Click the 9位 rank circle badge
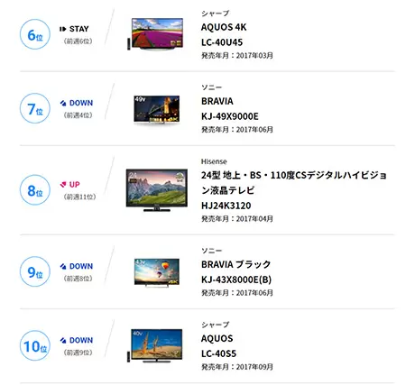The image size is (406, 385). [x=35, y=271]
